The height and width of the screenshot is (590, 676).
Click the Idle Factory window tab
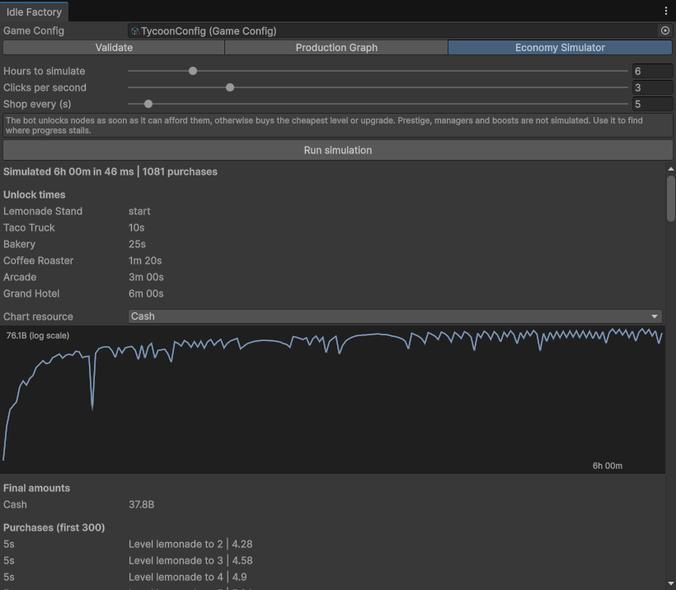click(34, 12)
